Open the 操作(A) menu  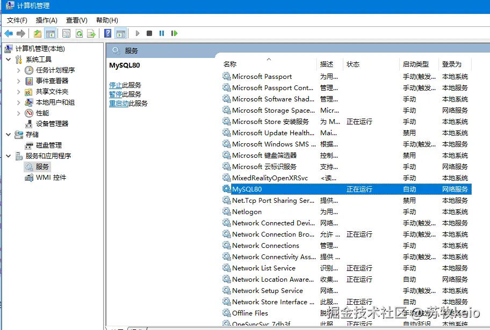47,20
